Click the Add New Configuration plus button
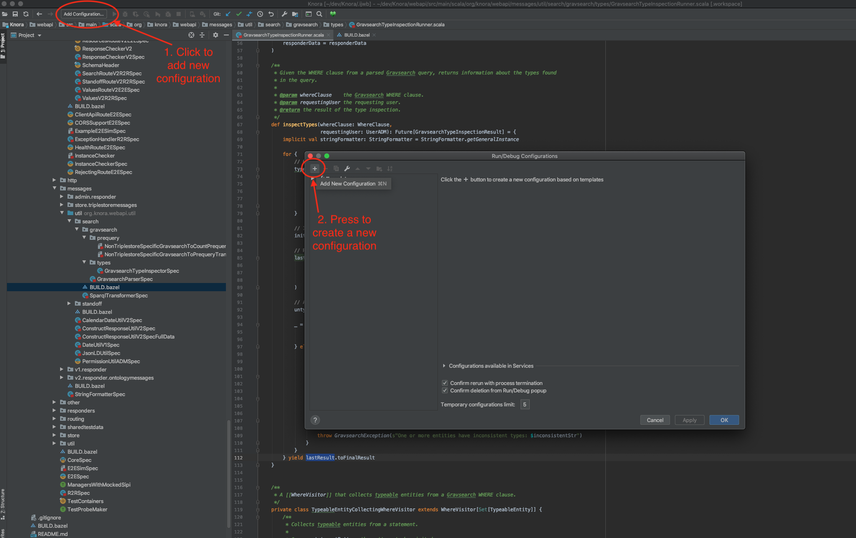 point(314,168)
